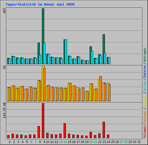The height and width of the screenshot is (145, 148).
Task: Click day label 15 on the x-axis
Action: (69, 142)
